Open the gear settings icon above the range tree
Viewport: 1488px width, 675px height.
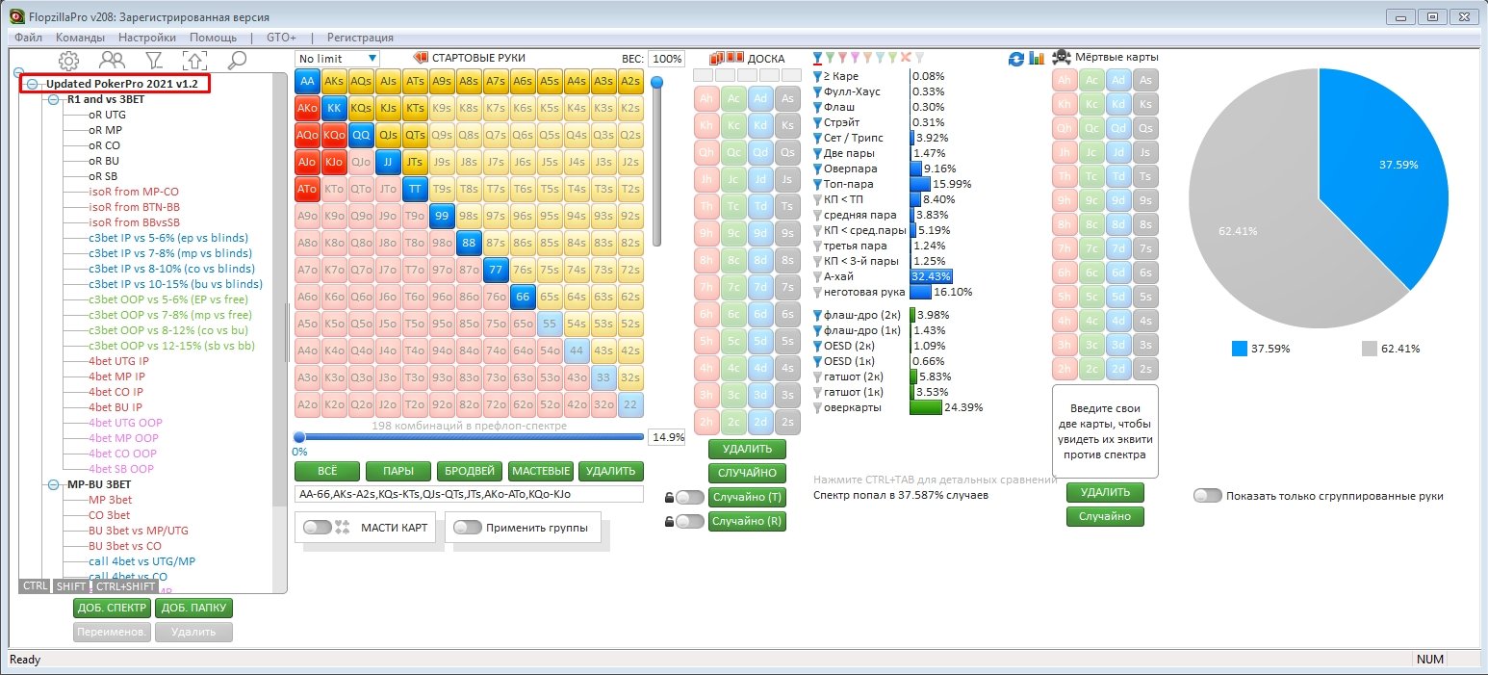click(x=68, y=61)
